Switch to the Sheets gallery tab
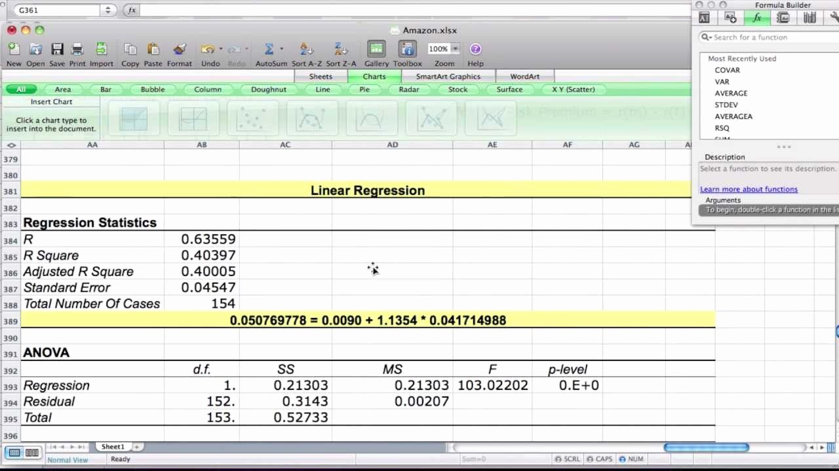Viewport: 839px width, 471px height. click(321, 77)
